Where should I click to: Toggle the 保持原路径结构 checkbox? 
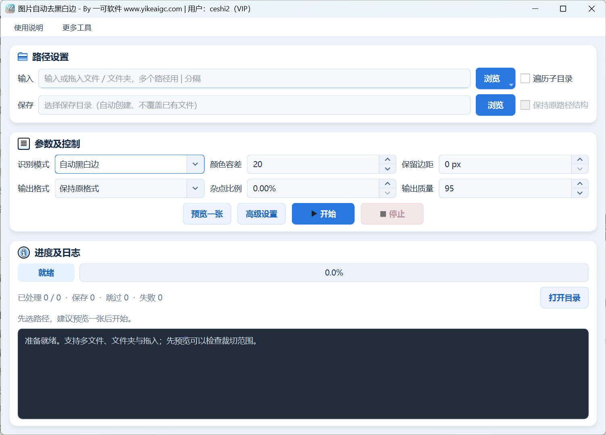coord(525,105)
